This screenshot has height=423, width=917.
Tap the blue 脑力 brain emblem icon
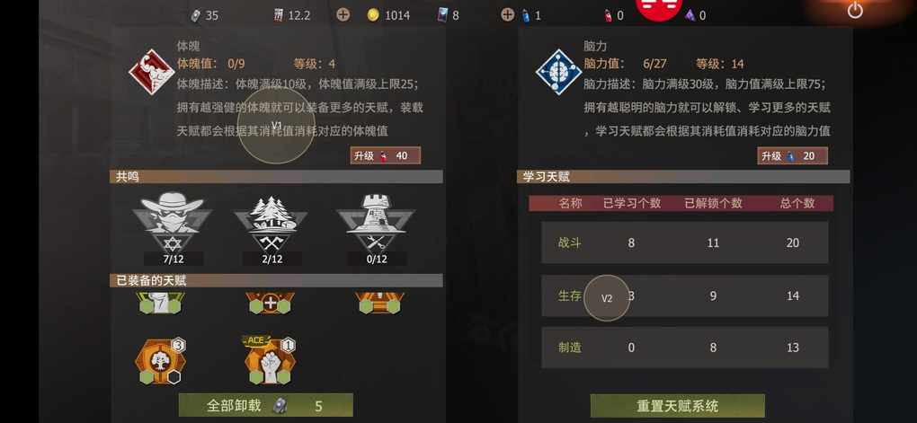[x=558, y=72]
